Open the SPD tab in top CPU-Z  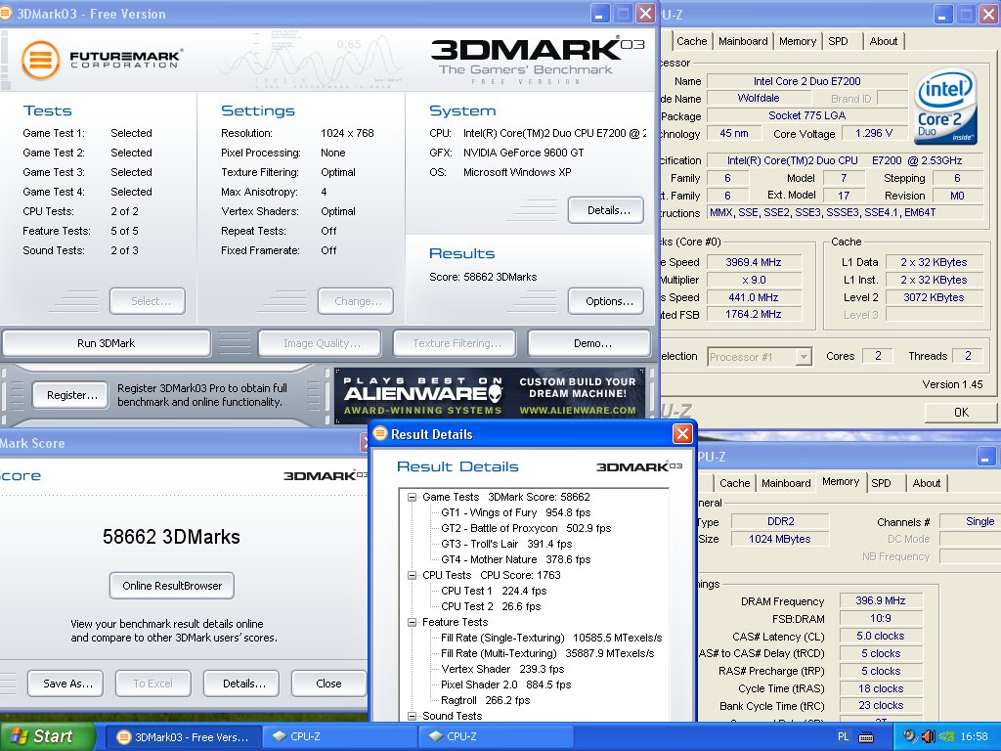tap(838, 41)
